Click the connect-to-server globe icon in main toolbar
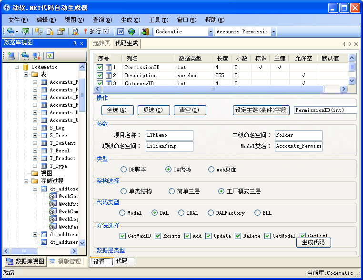Viewport: 363px width, 280px height. click(x=10, y=31)
